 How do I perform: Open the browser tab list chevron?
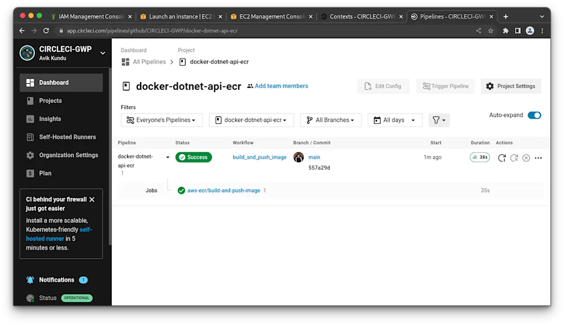pos(542,16)
